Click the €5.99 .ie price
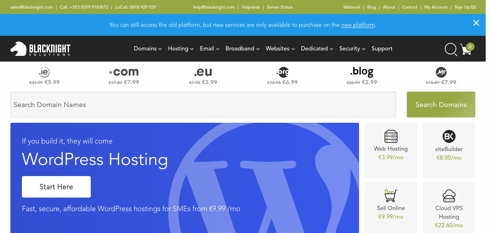 tap(52, 82)
